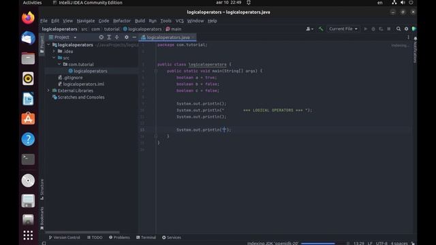Select the logicaloperators.java editor tab
The height and width of the screenshot is (245, 436).
pos(168,37)
